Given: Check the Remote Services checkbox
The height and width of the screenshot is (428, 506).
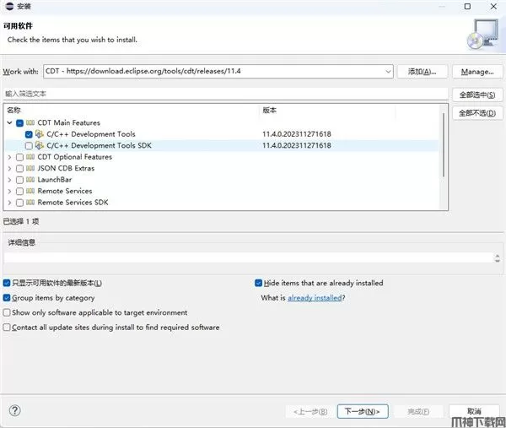Looking at the screenshot, I should point(19,192).
